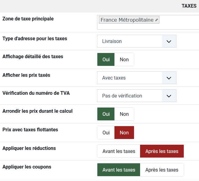Enable floating tax prices with Oui

[x=106, y=133]
